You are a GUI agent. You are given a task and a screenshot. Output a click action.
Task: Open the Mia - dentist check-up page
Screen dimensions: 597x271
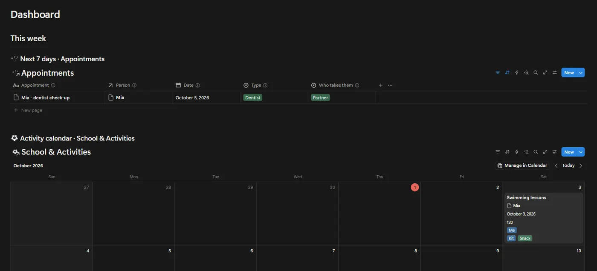[45, 98]
